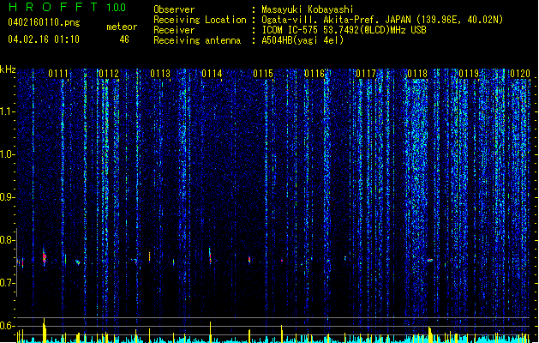This screenshot has height=343, width=539.
Task: Click the 0.7 kHz frequency label
Action: 7,283
